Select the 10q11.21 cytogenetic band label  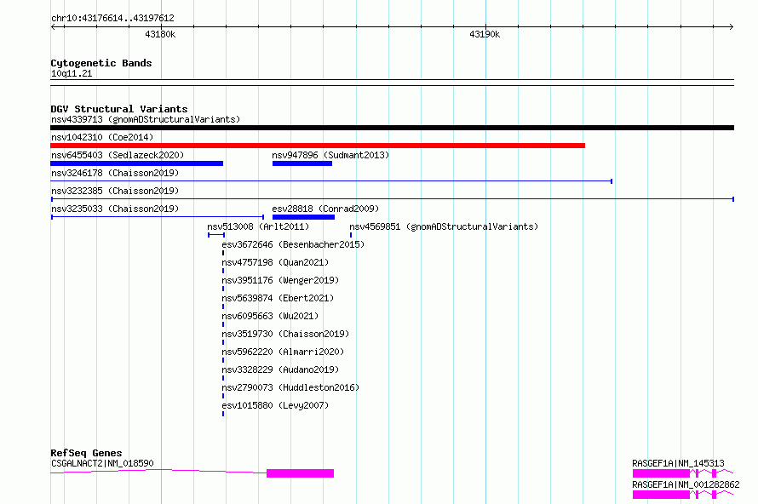pos(72,73)
